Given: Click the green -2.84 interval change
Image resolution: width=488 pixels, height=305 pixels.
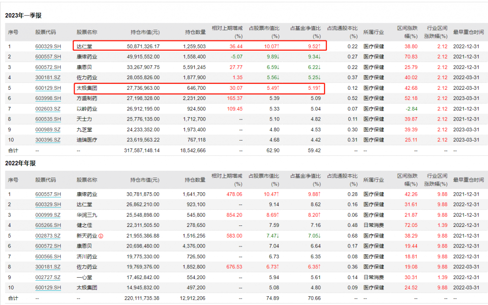Looking at the screenshot, I should pyautogui.click(x=412, y=109).
